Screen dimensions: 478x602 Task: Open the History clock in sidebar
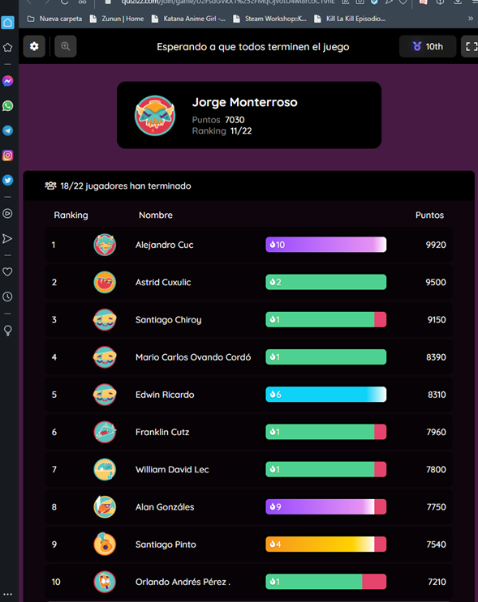[x=7, y=297]
